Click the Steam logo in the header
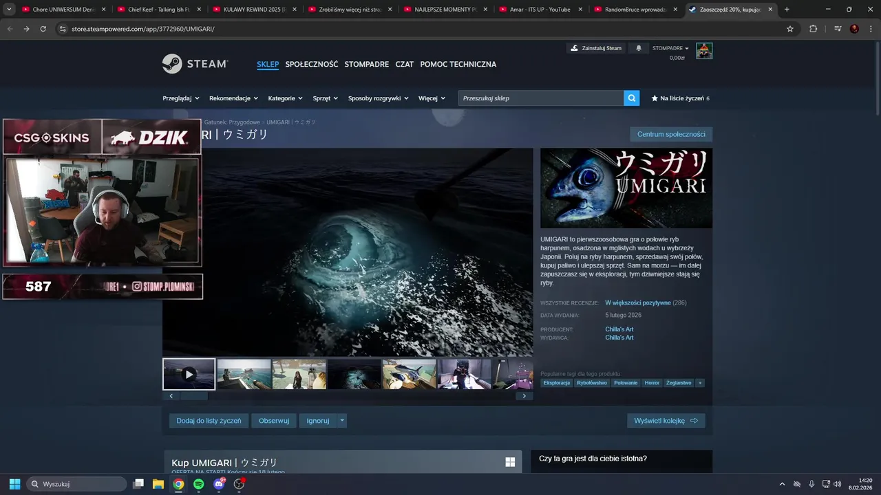881x495 pixels. click(195, 64)
